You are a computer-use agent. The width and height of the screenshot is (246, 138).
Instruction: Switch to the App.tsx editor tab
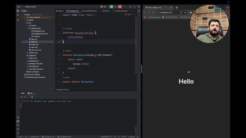(x=60, y=11)
